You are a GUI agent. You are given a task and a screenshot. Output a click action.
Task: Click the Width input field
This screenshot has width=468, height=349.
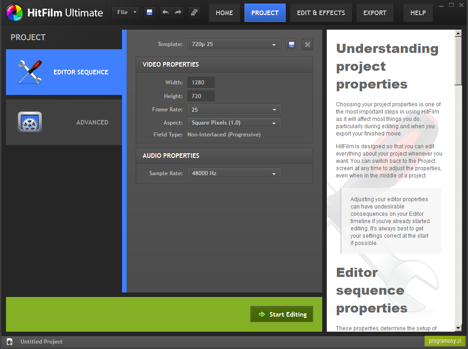tap(201, 83)
